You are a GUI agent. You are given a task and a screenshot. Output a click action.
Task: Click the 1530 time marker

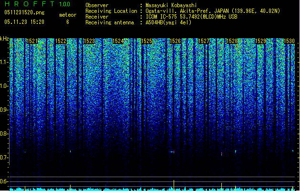(x=290, y=41)
